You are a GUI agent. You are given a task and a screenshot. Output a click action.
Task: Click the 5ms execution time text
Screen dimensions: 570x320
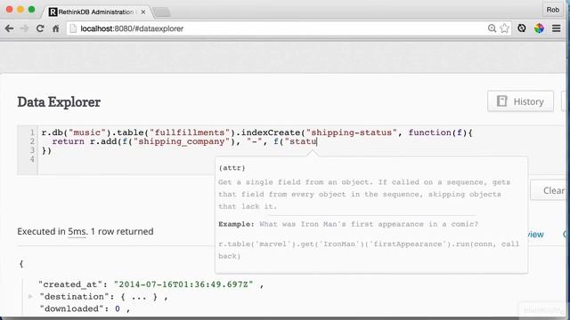click(77, 231)
